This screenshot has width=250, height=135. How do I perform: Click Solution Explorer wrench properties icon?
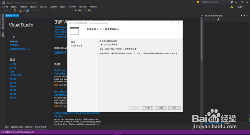[x=218, y=19]
